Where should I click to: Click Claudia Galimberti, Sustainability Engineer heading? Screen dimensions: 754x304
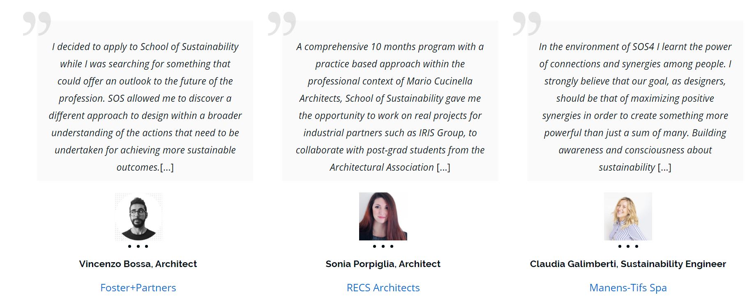628,264
